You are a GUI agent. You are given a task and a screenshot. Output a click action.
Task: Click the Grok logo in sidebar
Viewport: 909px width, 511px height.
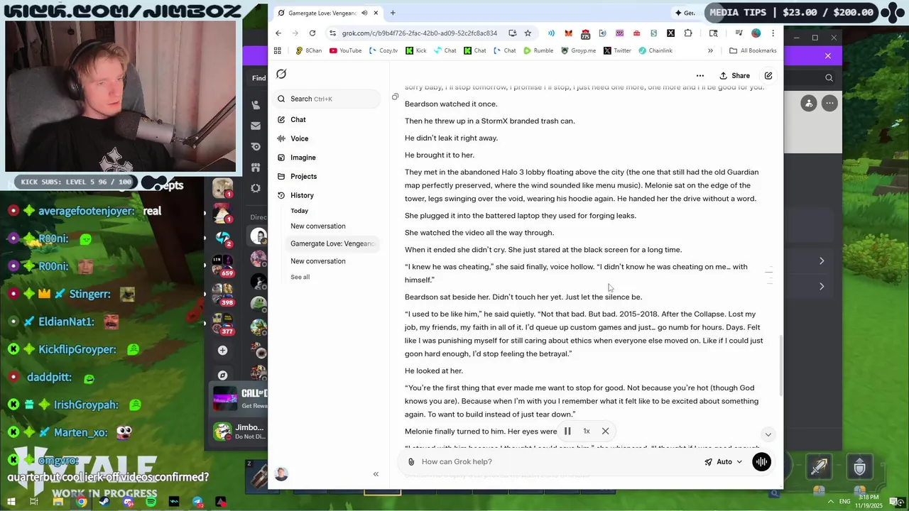(x=281, y=75)
